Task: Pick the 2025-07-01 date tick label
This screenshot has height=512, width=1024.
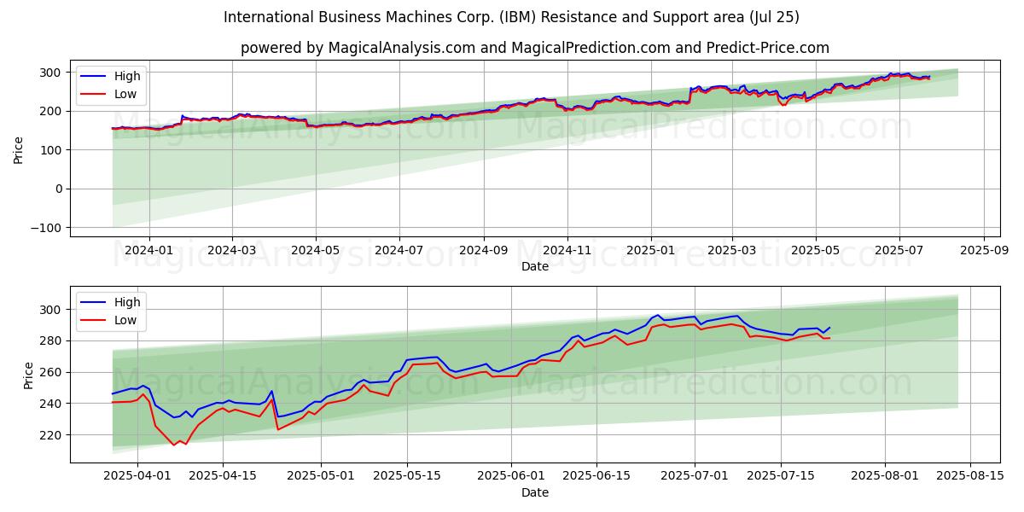Action: [x=695, y=476]
